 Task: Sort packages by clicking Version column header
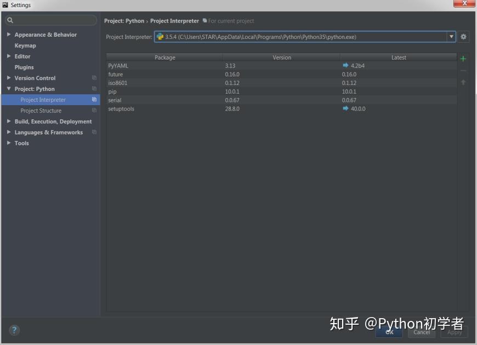pyautogui.click(x=282, y=58)
